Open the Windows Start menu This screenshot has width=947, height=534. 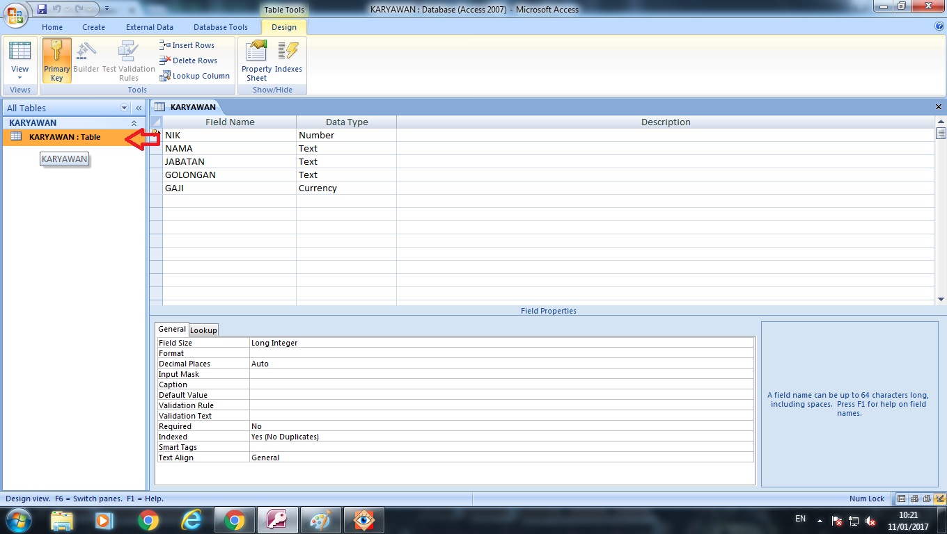19,520
